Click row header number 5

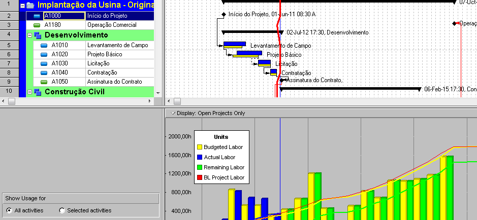click(x=9, y=45)
